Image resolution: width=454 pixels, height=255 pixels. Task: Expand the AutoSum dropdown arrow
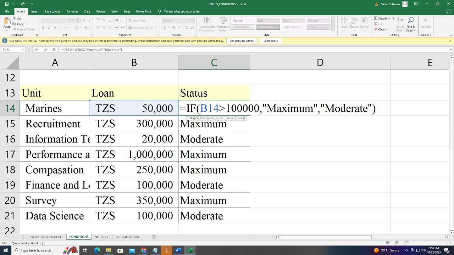point(393,18)
